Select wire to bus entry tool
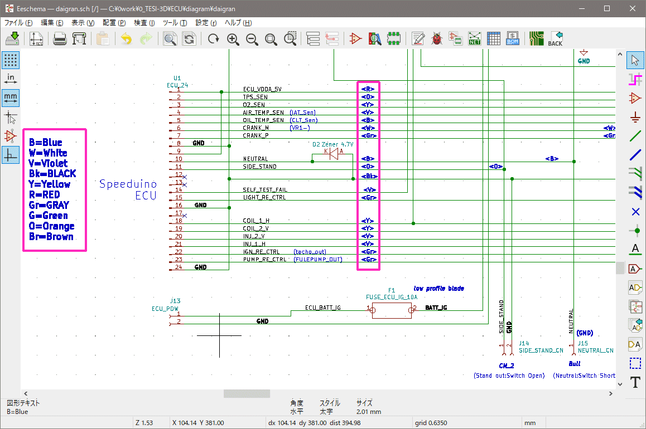This screenshot has height=429, width=646. 635,173
